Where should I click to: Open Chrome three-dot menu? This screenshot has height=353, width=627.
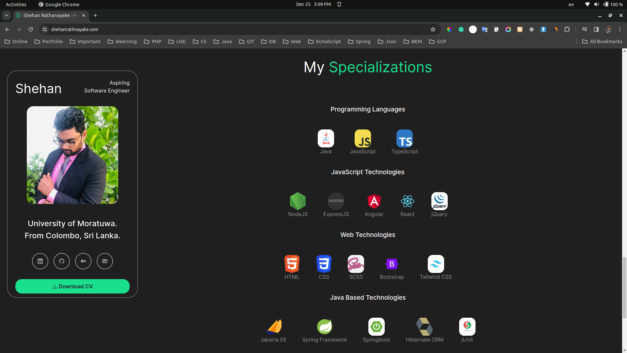coord(620,29)
